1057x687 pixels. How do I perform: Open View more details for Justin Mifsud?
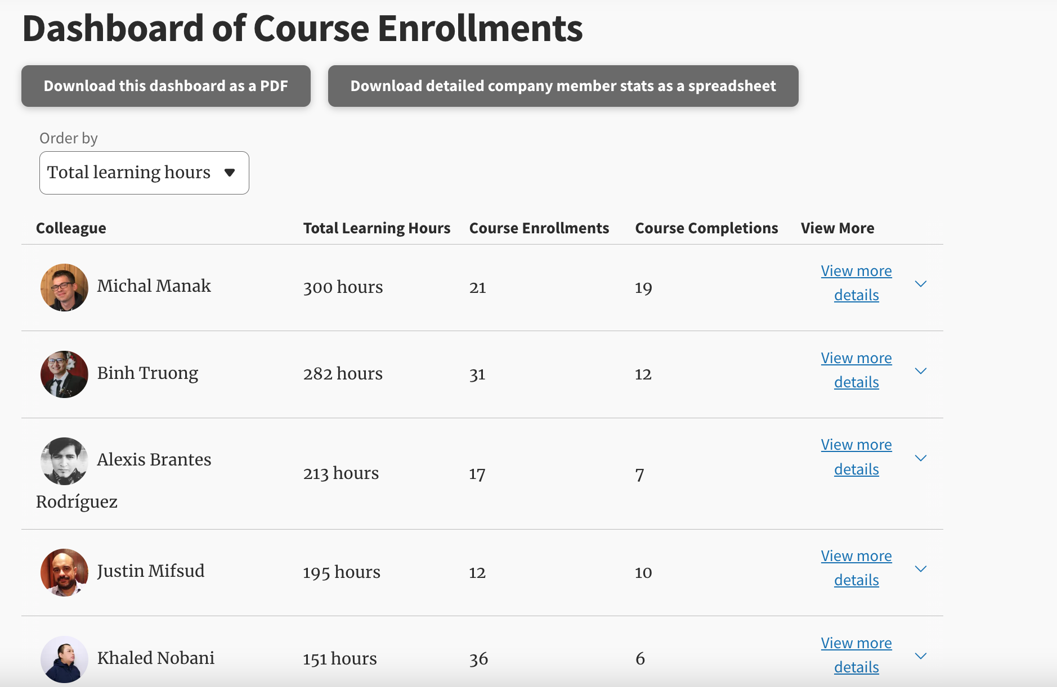coord(856,568)
